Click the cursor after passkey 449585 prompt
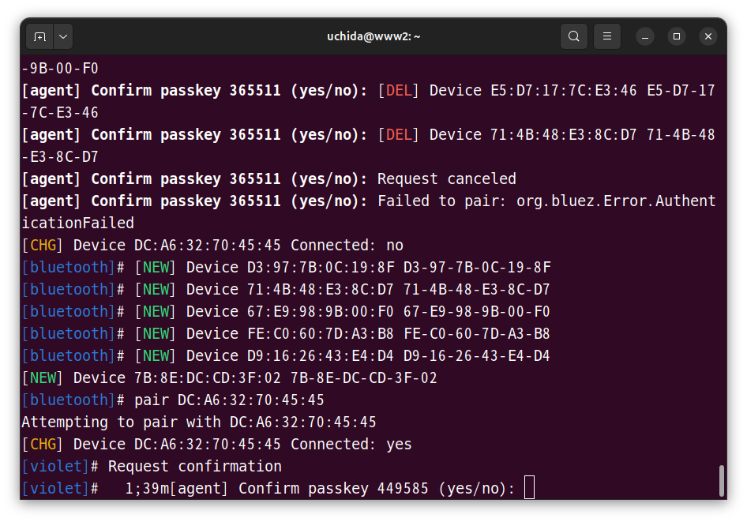Image resolution: width=747 pixels, height=522 pixels. click(x=529, y=488)
